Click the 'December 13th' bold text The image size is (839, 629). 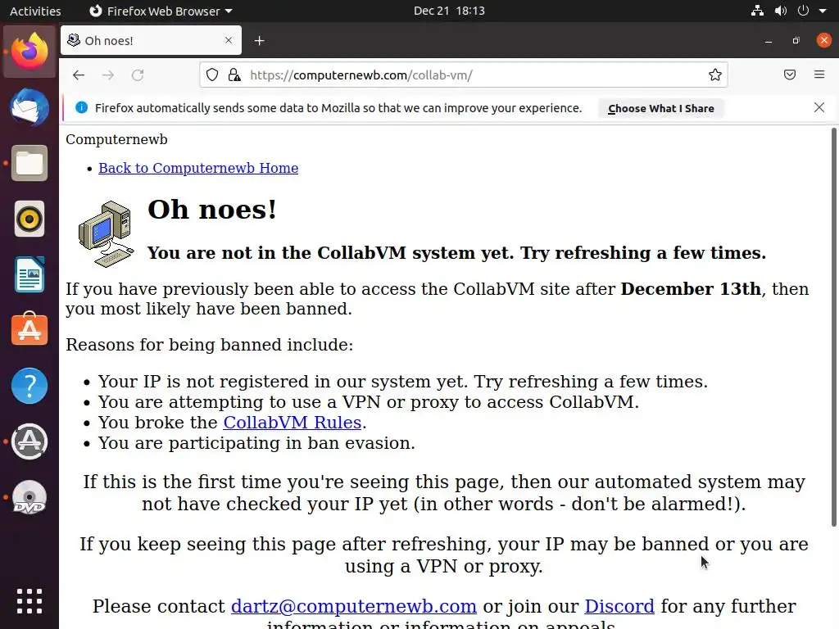(691, 289)
